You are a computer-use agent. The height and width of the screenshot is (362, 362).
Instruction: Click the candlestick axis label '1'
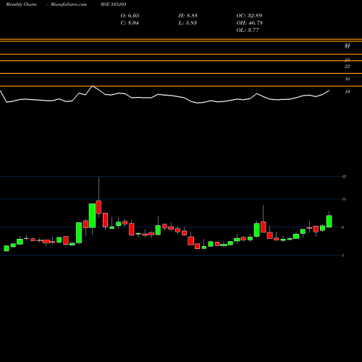pos(343,256)
